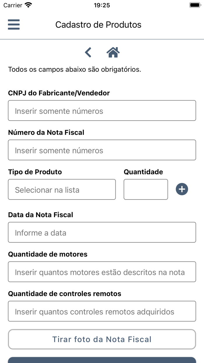Open the hamburger navigation menu

[13, 25]
